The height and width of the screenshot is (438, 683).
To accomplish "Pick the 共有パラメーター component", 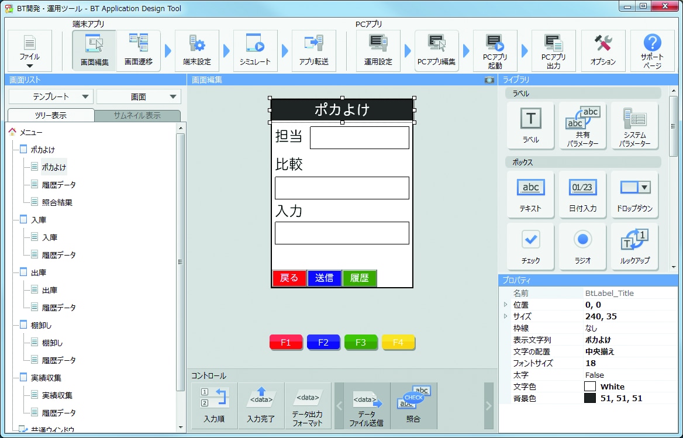I will pos(582,125).
